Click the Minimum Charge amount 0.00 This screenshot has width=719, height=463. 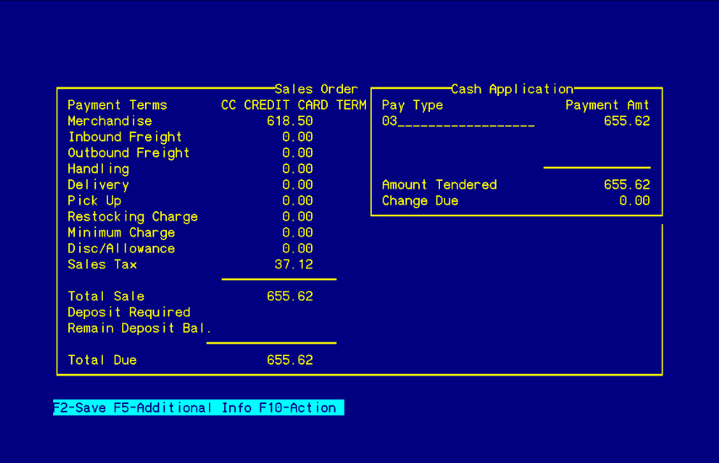pyautogui.click(x=298, y=232)
